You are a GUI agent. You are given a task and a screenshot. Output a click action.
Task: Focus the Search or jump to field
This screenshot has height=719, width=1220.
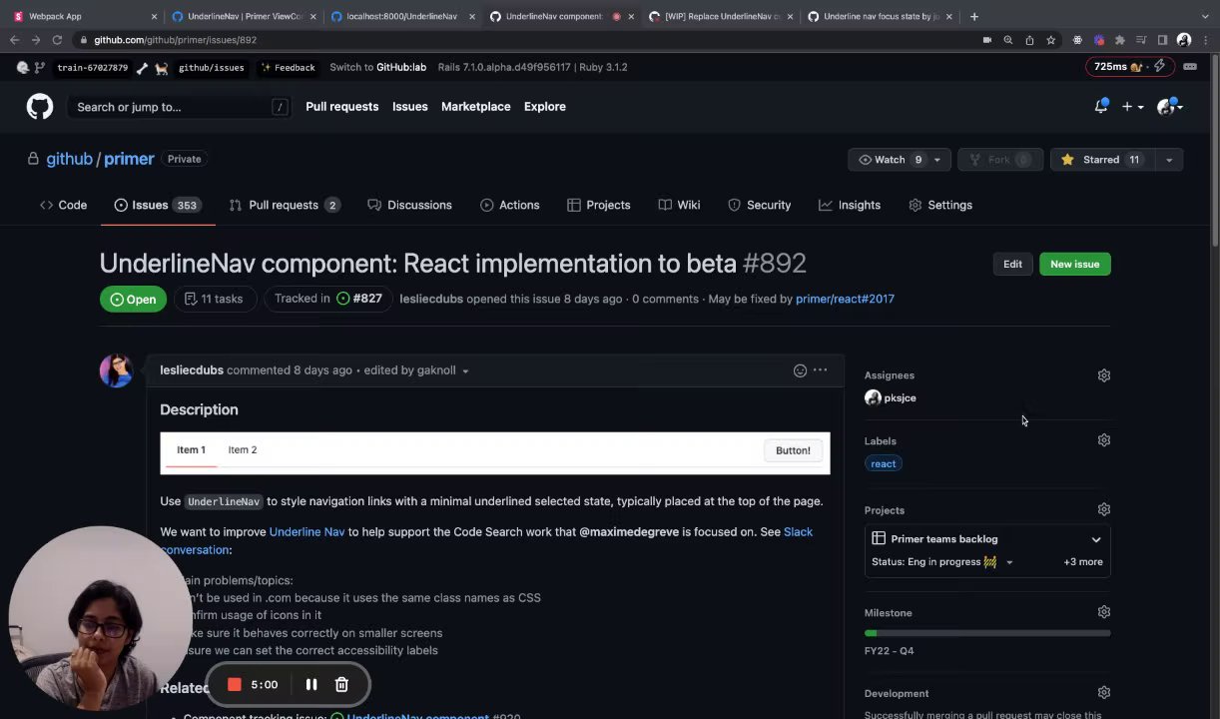[x=178, y=107]
